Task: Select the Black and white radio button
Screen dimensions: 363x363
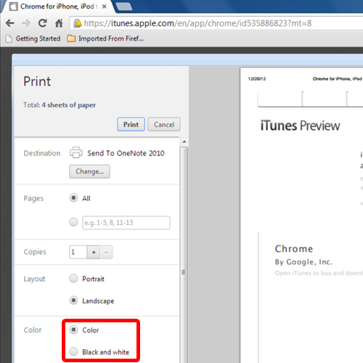Action: (x=73, y=351)
